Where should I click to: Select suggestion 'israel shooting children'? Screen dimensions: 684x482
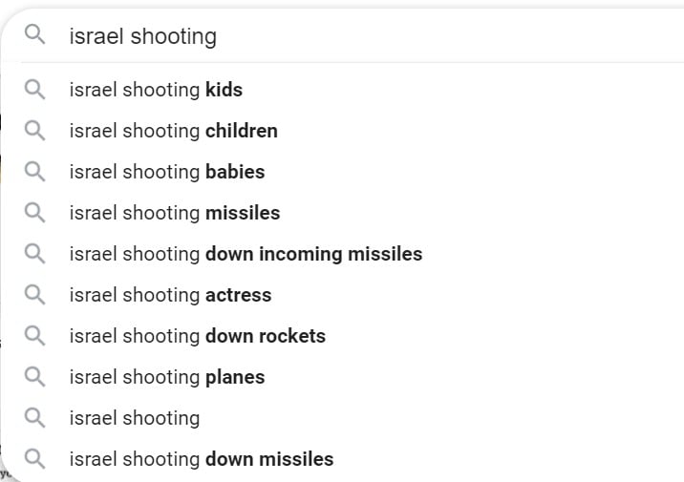[x=342, y=131]
